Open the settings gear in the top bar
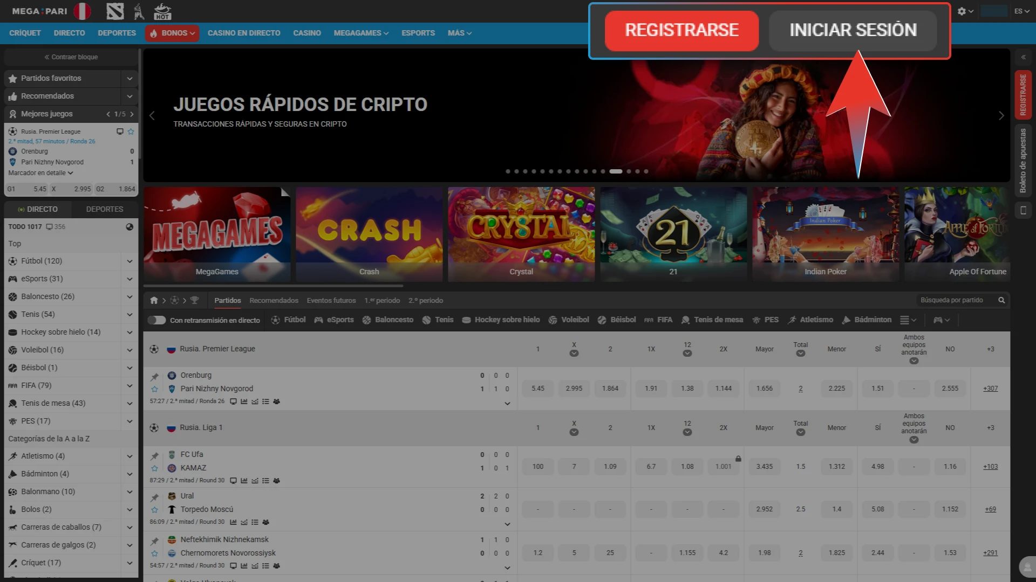1036x582 pixels. coord(962,11)
